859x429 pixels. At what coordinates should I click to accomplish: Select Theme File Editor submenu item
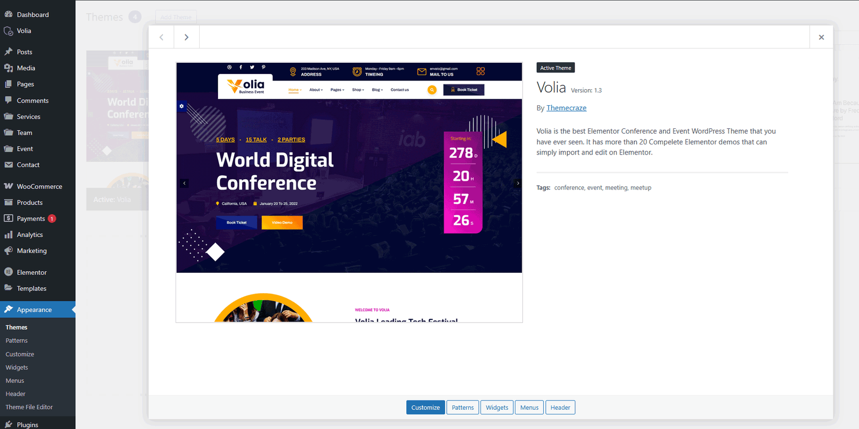[29, 407]
